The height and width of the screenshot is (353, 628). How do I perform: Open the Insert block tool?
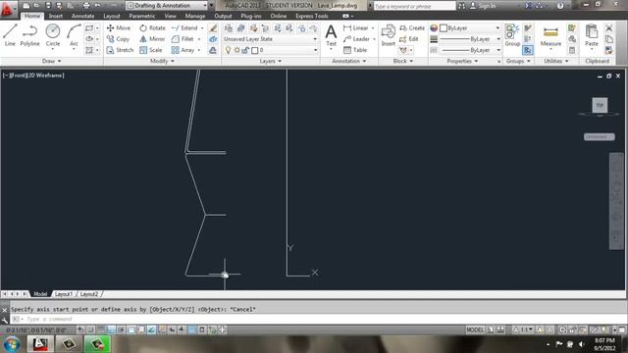pos(389,35)
